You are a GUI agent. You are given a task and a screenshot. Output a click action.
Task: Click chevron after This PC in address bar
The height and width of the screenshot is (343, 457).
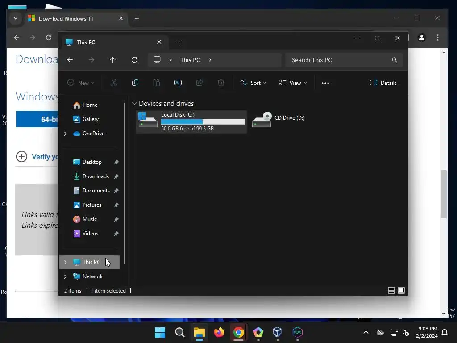point(210,60)
